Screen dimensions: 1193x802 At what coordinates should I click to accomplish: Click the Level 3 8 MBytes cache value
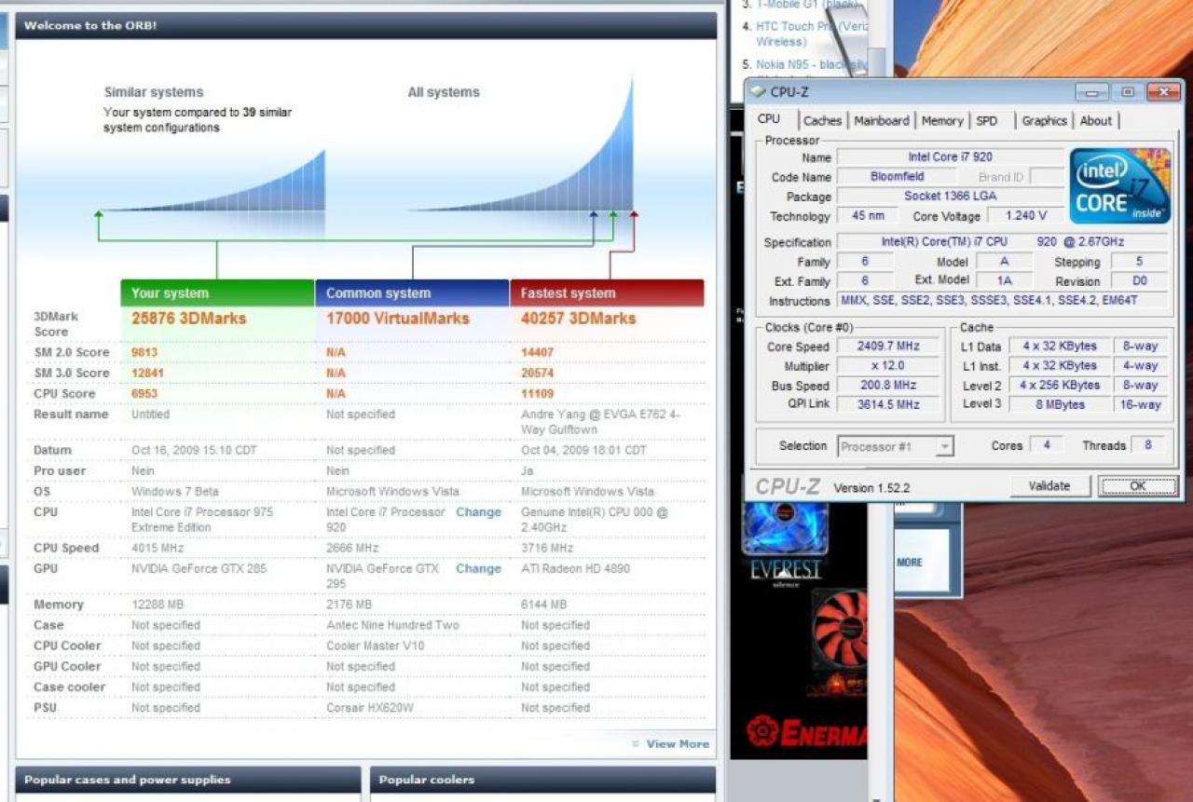coord(1059,404)
